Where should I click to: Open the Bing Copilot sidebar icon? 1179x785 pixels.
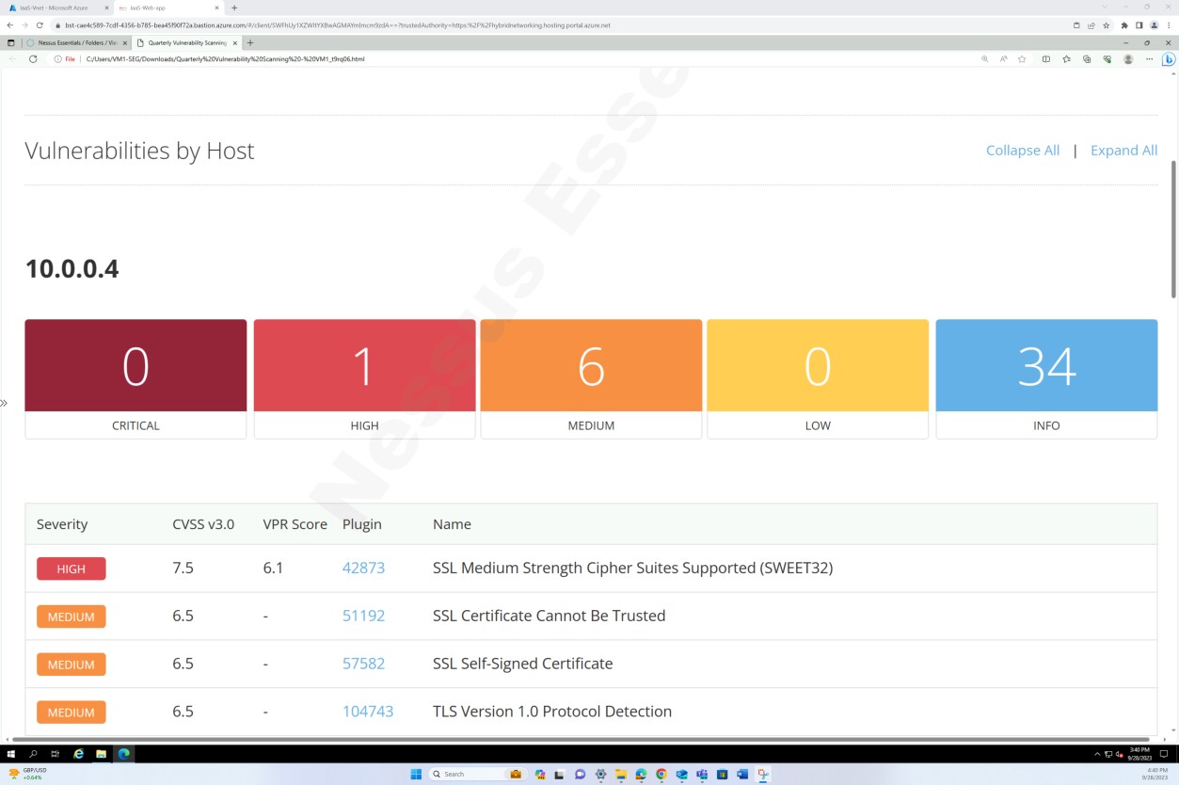(x=1168, y=58)
